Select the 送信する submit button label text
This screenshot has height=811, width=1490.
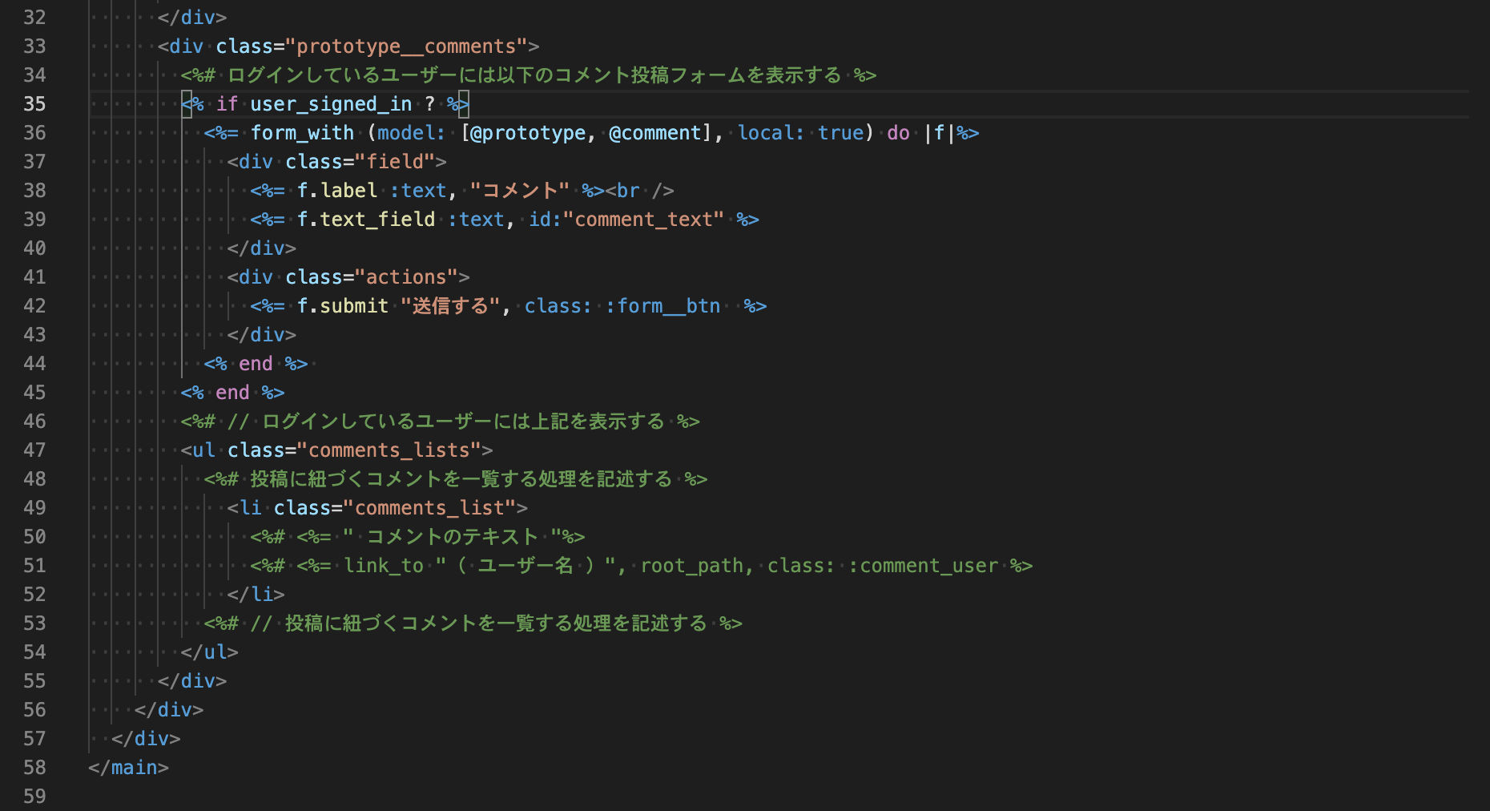[450, 305]
